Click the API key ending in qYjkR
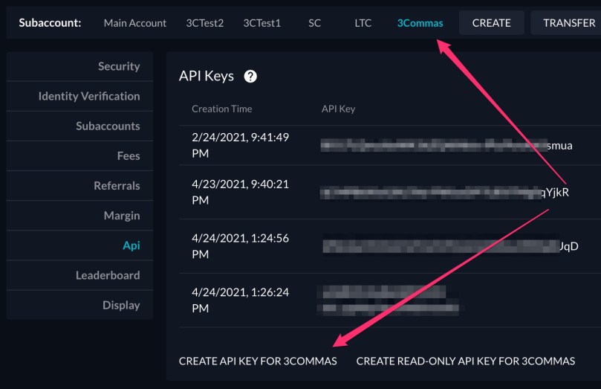 point(444,193)
